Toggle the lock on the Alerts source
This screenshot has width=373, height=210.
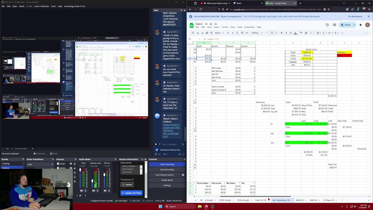[75, 168]
